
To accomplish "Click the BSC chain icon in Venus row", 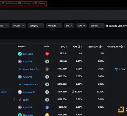I will tap(47, 69).
